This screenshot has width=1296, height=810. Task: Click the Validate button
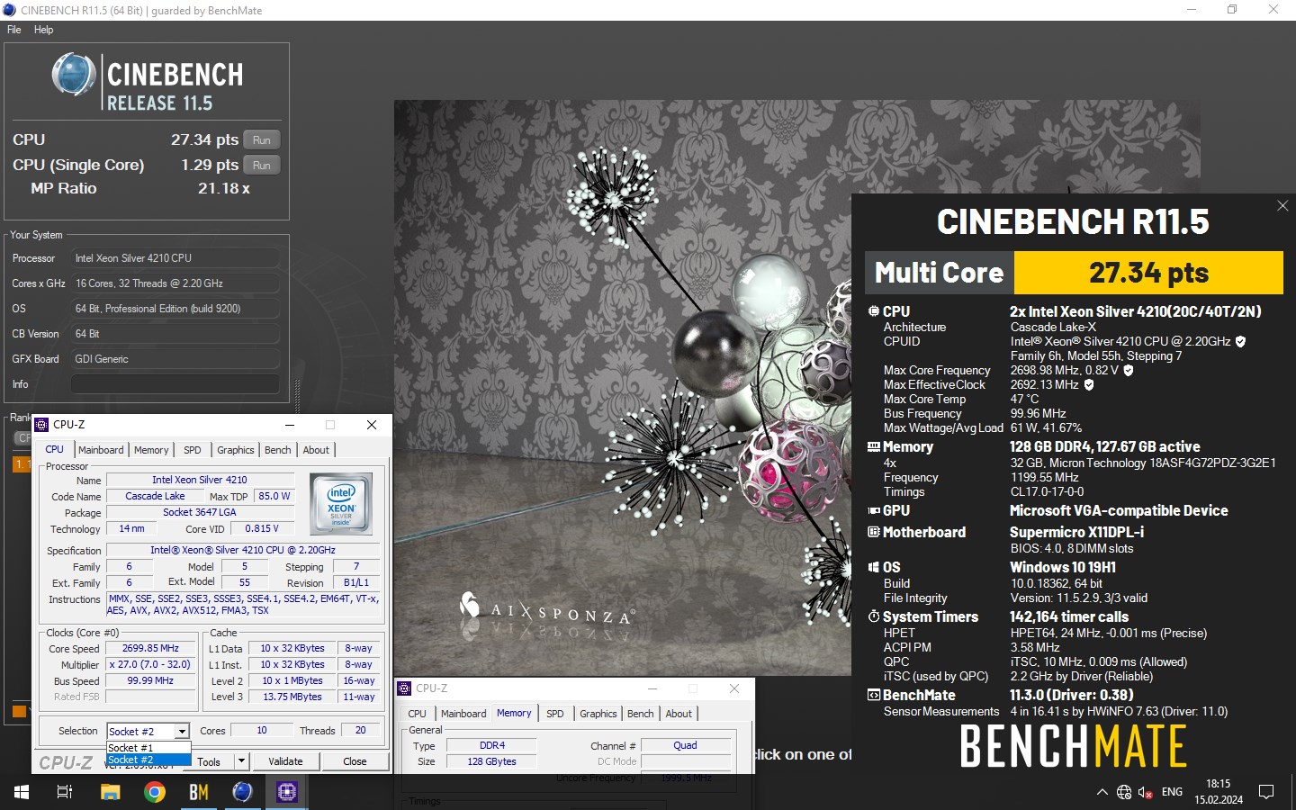coord(285,761)
